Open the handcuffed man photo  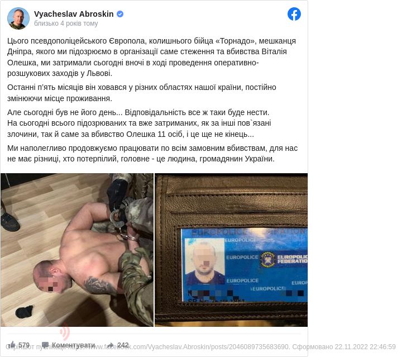click(77, 250)
